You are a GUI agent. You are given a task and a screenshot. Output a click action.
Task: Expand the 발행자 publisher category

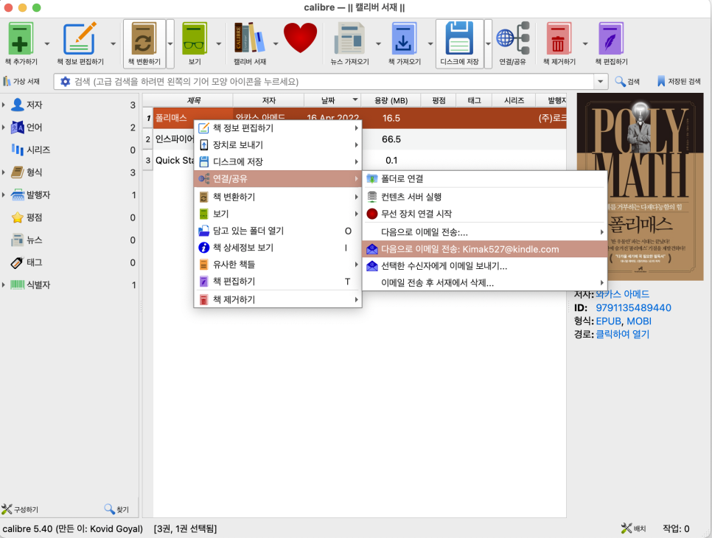click(4, 195)
